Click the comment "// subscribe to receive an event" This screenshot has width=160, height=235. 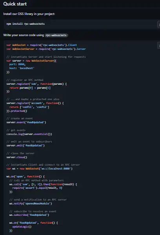point(33,211)
